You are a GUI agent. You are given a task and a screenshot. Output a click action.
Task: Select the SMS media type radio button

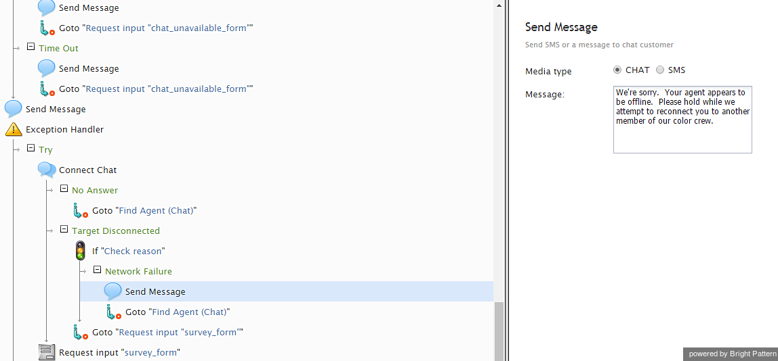tap(660, 70)
